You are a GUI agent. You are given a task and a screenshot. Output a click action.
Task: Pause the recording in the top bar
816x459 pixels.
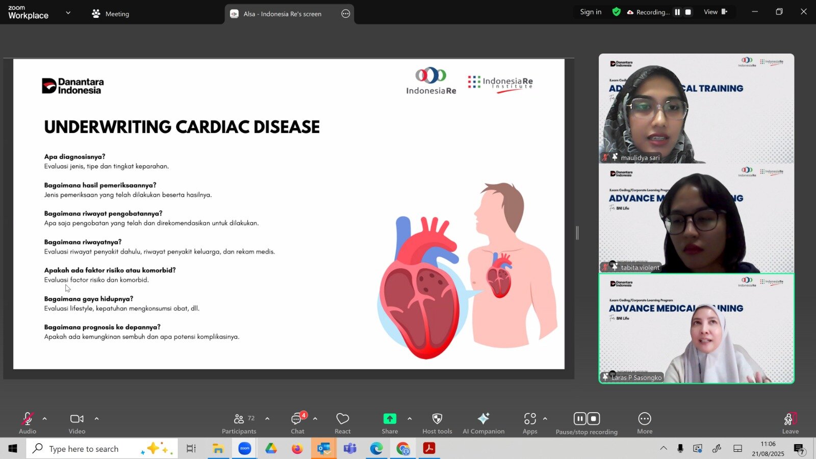pyautogui.click(x=677, y=12)
